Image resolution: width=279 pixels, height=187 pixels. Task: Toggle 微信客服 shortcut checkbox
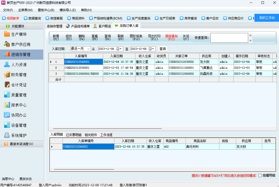coord(47,18)
